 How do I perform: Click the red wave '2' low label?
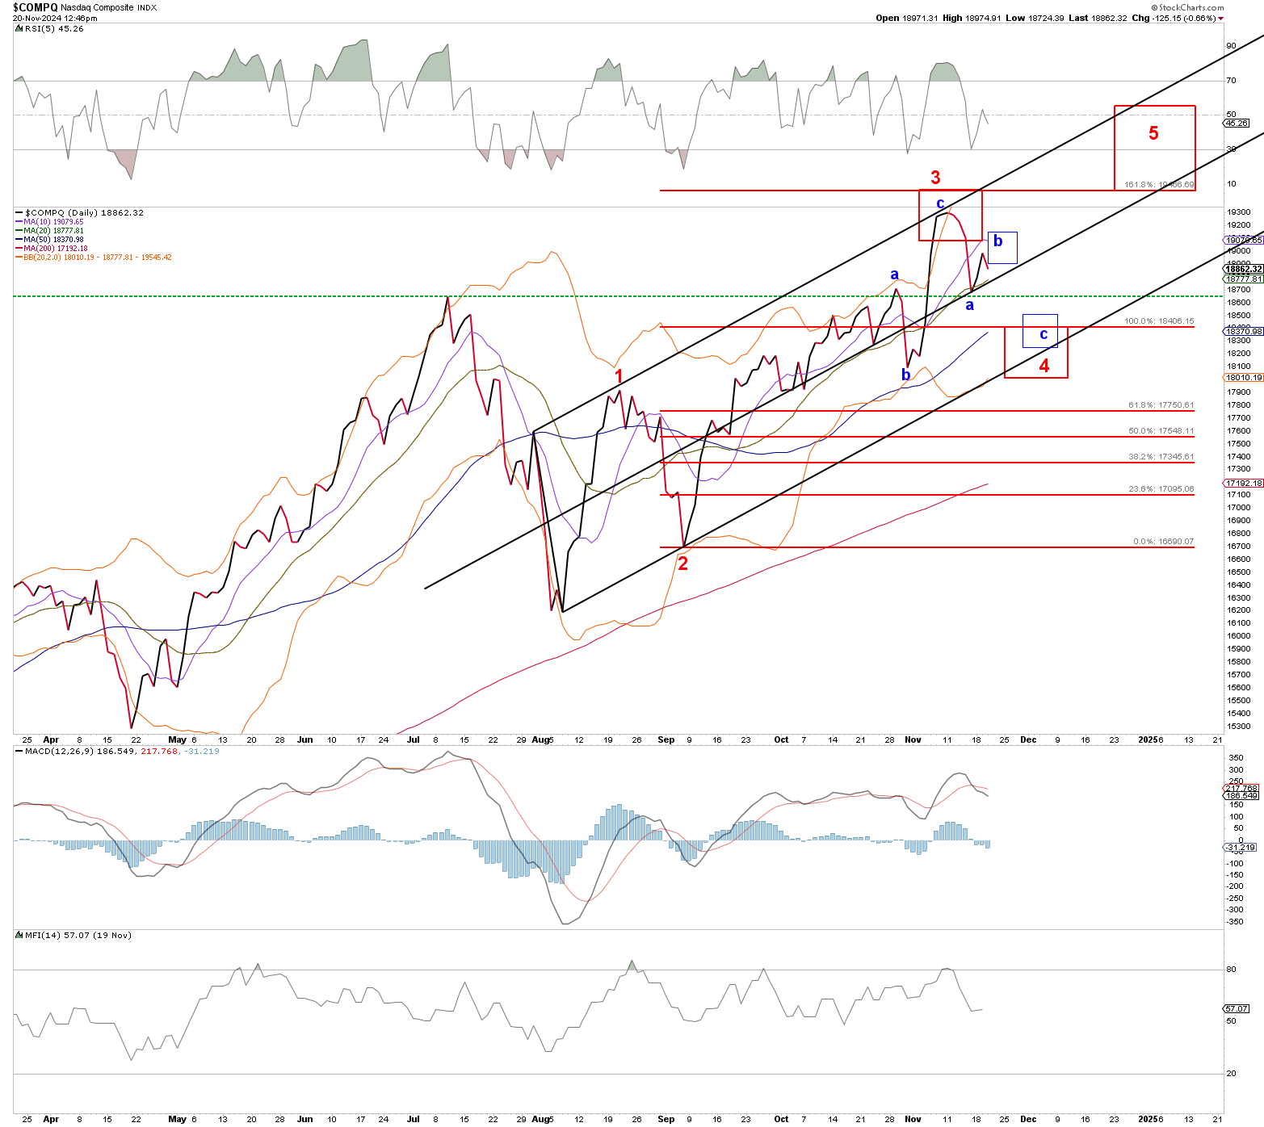pyautogui.click(x=683, y=563)
